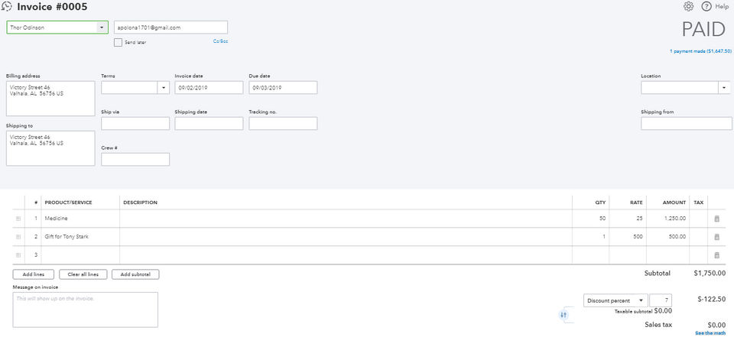
Task: Click the Add subtotal button
Action: point(135,274)
